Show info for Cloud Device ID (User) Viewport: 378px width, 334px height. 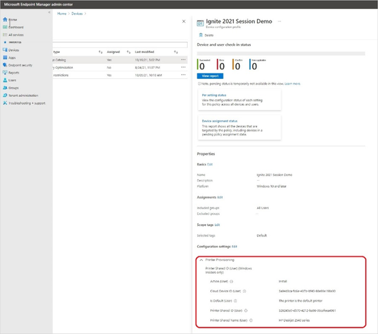244,291
